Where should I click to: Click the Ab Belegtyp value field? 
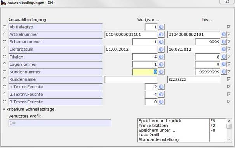point(151,27)
